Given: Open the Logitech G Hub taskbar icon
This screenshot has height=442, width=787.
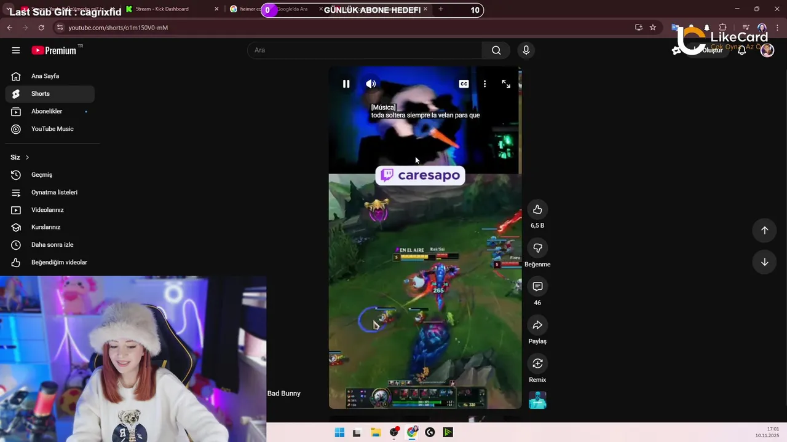Looking at the screenshot, I should (x=430, y=433).
